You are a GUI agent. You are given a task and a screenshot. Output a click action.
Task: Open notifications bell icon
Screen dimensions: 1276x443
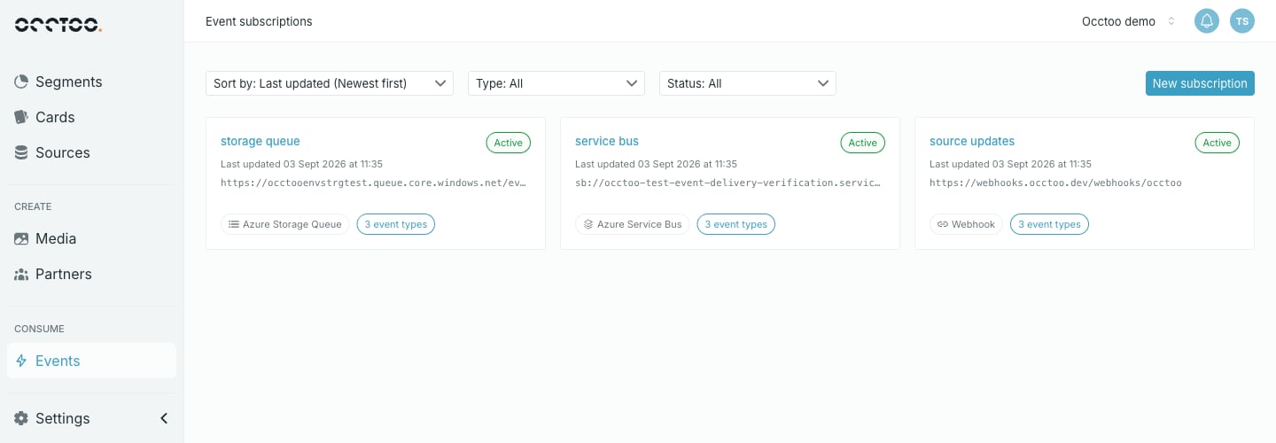point(1207,21)
